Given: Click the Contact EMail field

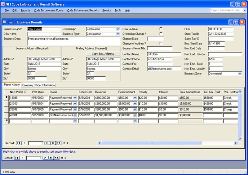Looking at the screenshot, I should click(164, 69).
